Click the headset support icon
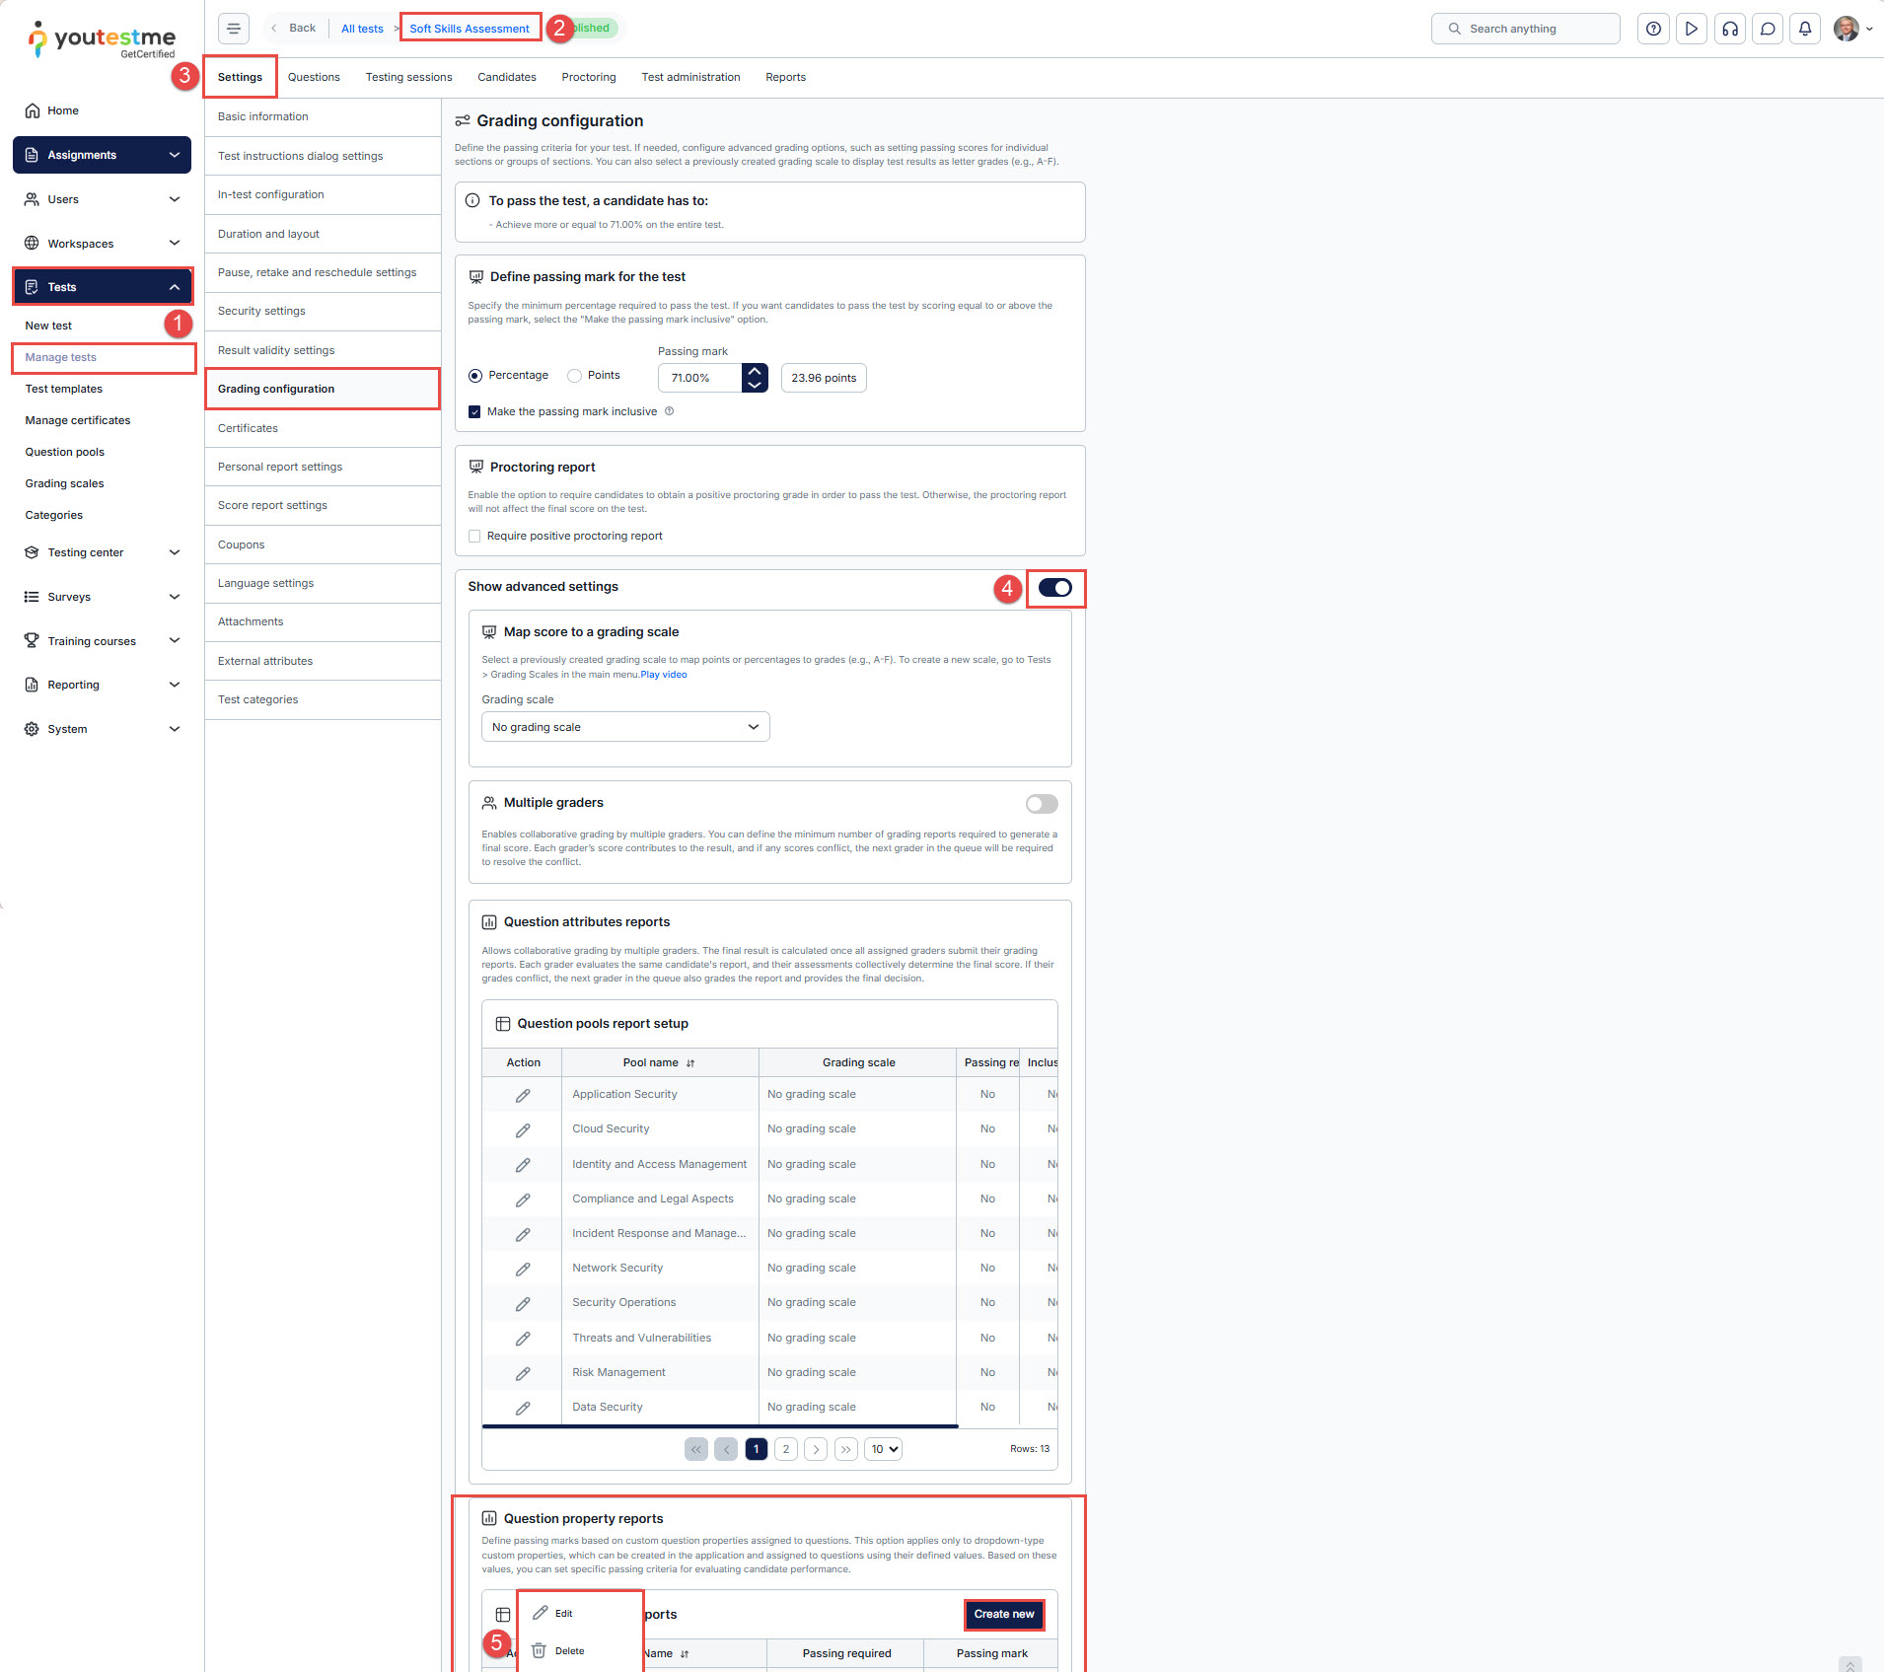The height and width of the screenshot is (1672, 1884). (x=1729, y=29)
